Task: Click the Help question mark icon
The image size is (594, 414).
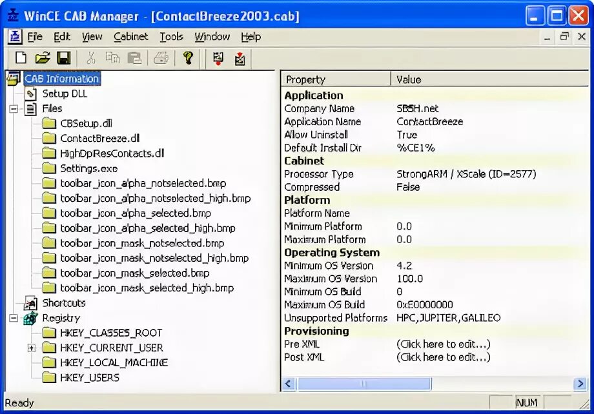Action: [x=188, y=58]
